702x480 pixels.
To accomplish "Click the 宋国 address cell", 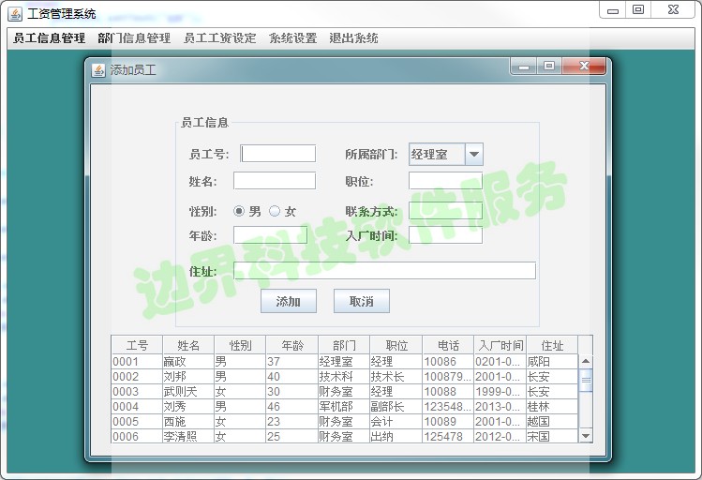I will pos(552,436).
